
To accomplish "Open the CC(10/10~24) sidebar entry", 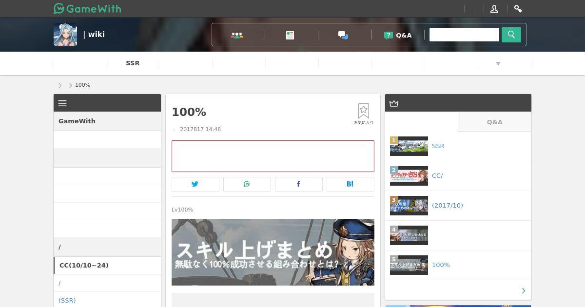I will click(x=107, y=265).
